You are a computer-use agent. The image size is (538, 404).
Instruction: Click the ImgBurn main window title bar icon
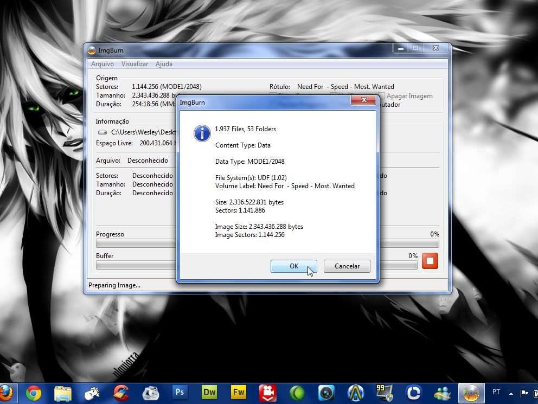pos(92,50)
